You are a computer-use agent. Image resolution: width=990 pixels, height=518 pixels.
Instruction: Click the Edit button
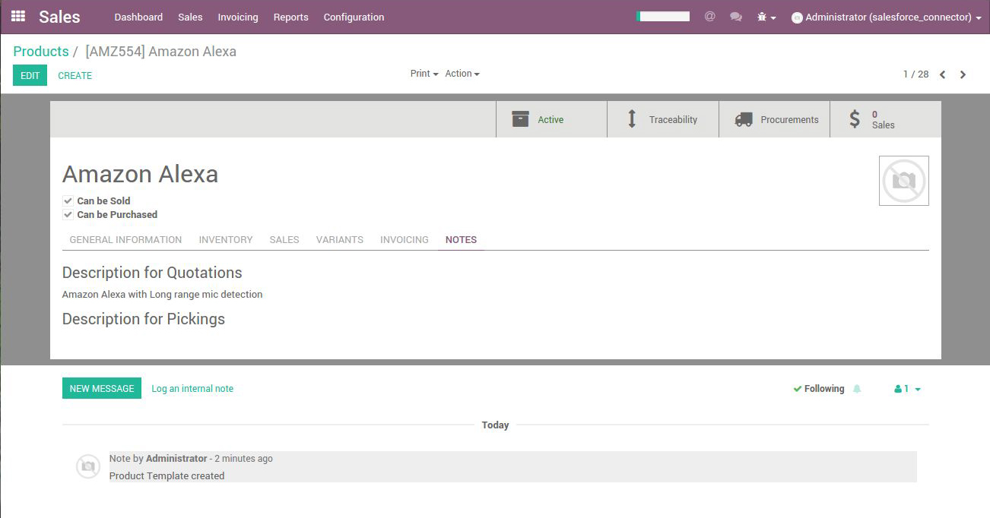click(x=30, y=75)
